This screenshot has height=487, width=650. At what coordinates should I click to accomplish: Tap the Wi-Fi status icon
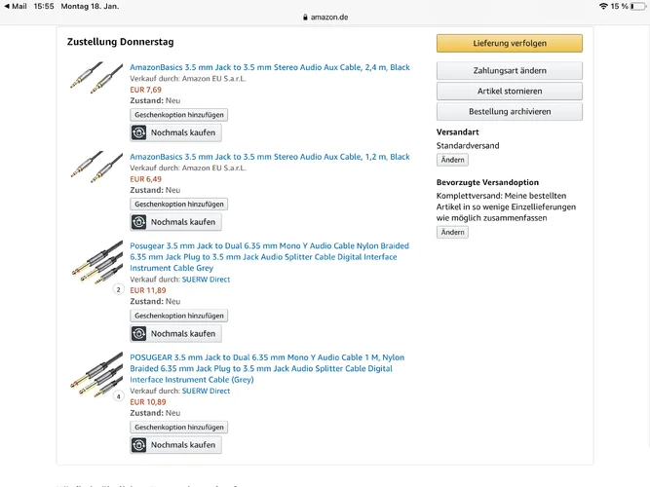(x=603, y=6)
